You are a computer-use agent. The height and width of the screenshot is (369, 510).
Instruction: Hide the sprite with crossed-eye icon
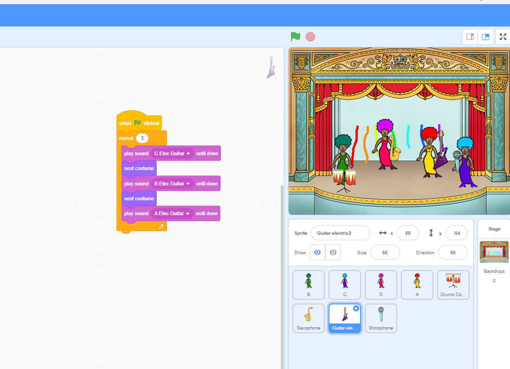pos(333,252)
